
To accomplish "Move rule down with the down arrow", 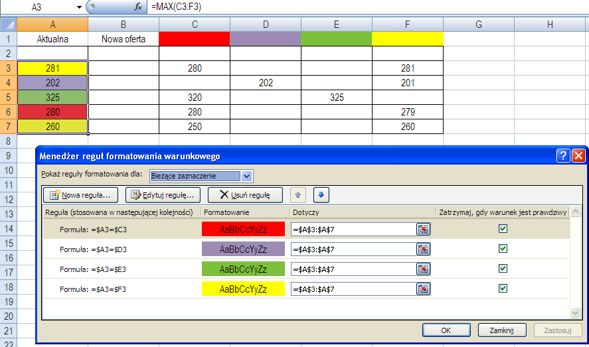I will pyautogui.click(x=321, y=195).
